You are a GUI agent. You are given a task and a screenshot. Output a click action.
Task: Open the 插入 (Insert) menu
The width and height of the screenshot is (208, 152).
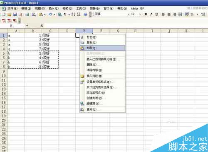click(x=54, y=9)
